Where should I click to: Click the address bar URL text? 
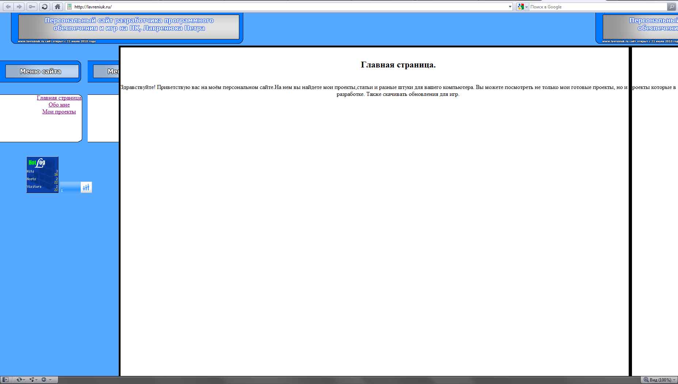tap(93, 7)
